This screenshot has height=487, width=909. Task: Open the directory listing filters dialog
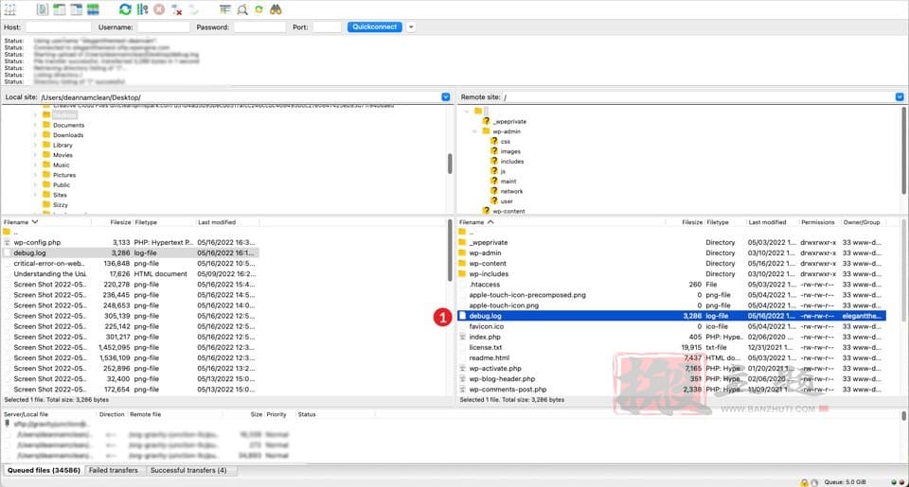pyautogui.click(x=225, y=9)
